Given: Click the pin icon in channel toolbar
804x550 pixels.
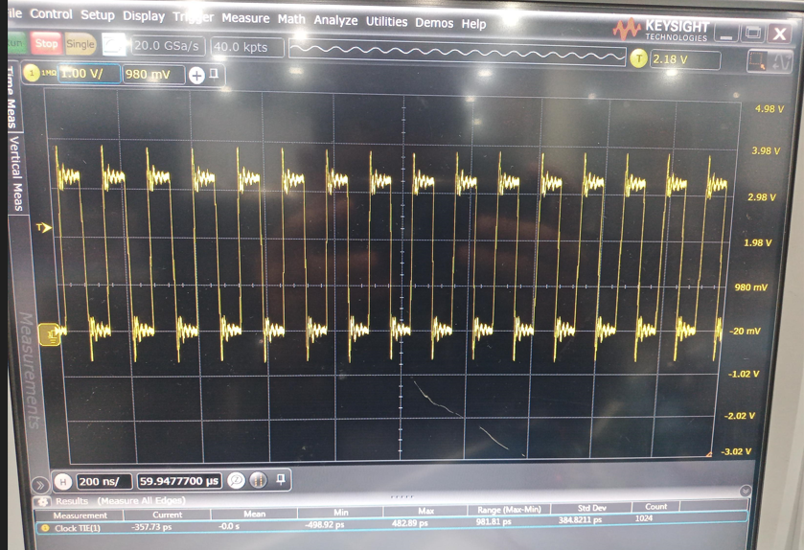Looking at the screenshot, I should [215, 75].
